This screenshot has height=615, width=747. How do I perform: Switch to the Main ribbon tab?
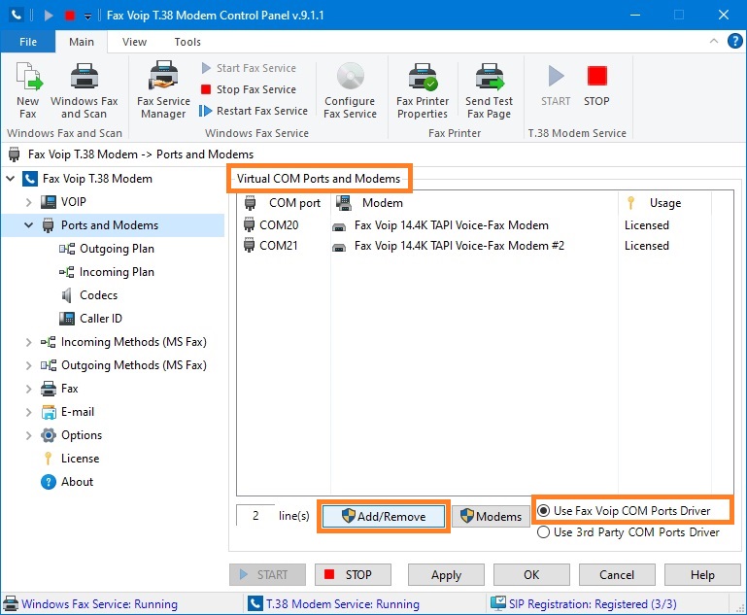tap(82, 42)
